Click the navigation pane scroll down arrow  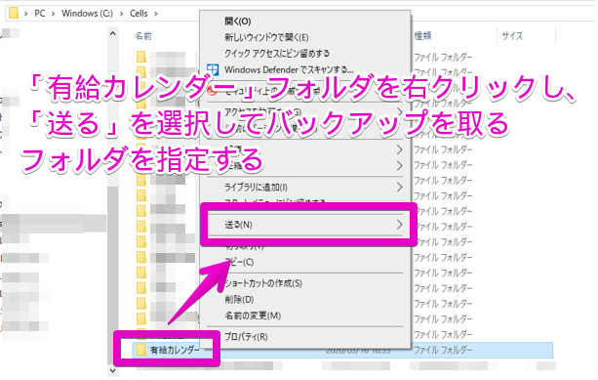[x=113, y=370]
